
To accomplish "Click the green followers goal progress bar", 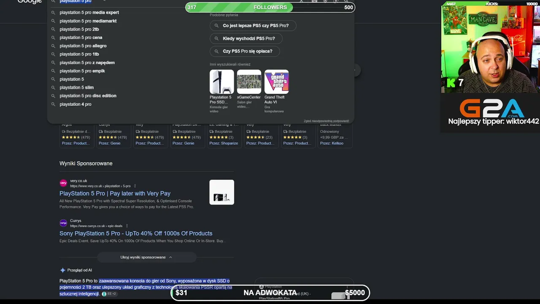I will coord(270,7).
